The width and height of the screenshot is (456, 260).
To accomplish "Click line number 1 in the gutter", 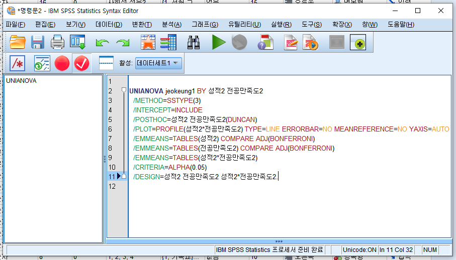I will pos(110,81).
